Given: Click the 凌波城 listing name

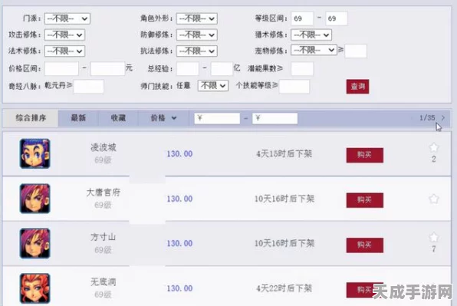Looking at the screenshot, I should 104,147.
